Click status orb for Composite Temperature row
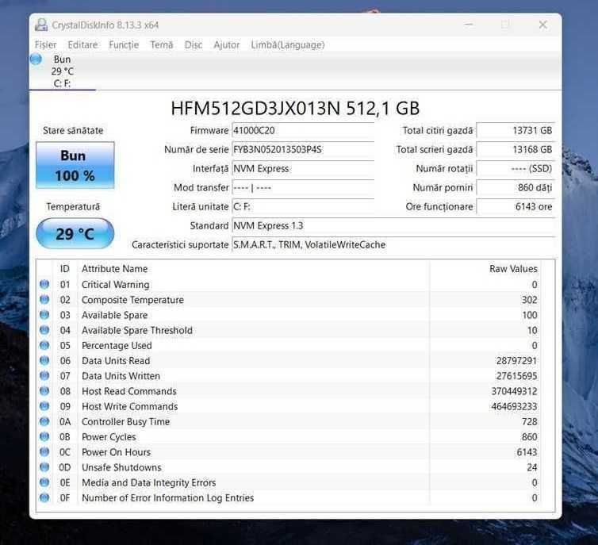The image size is (598, 545). coord(44,299)
